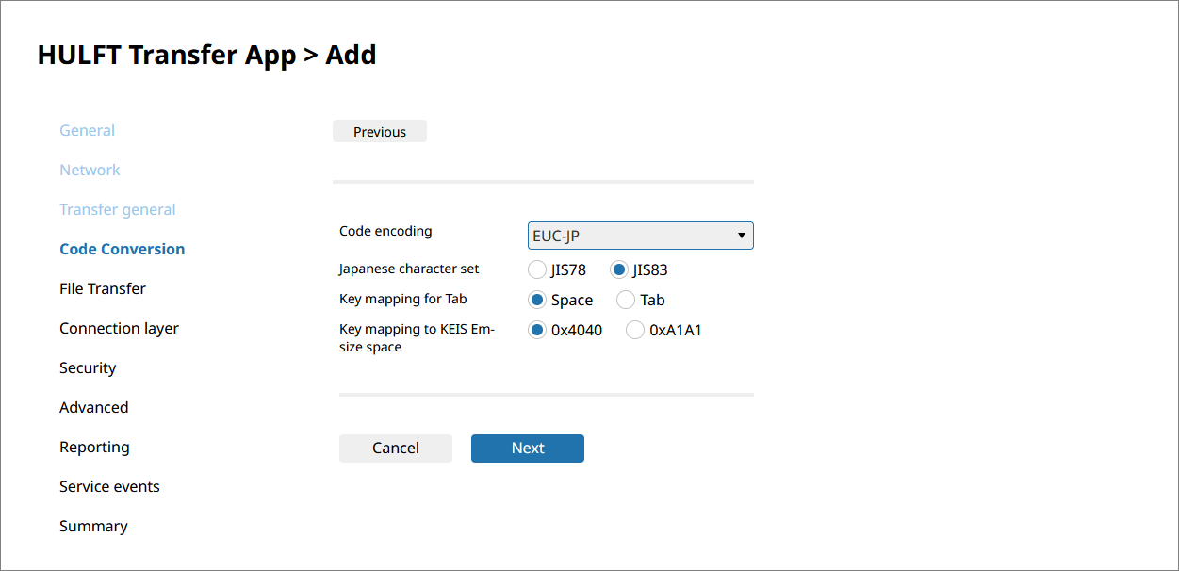Open the Connection layer step
The image size is (1179, 571).
[x=119, y=329]
